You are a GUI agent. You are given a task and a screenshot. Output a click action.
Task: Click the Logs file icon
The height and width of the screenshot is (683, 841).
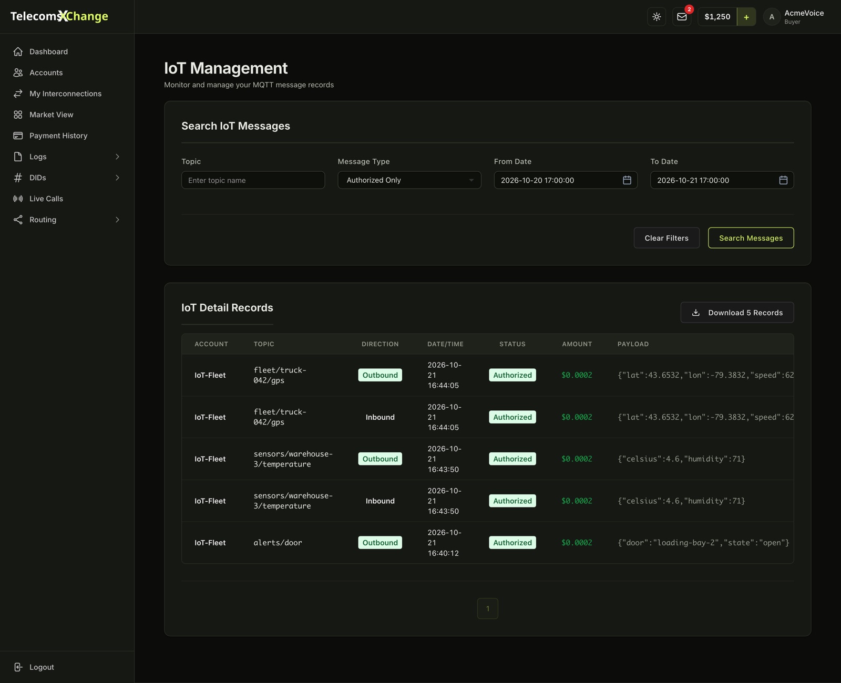18,157
